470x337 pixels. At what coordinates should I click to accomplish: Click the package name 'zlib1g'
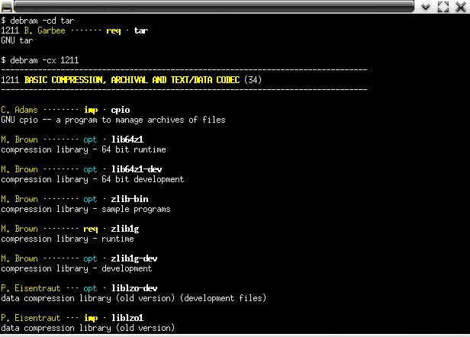pyautogui.click(x=125, y=229)
